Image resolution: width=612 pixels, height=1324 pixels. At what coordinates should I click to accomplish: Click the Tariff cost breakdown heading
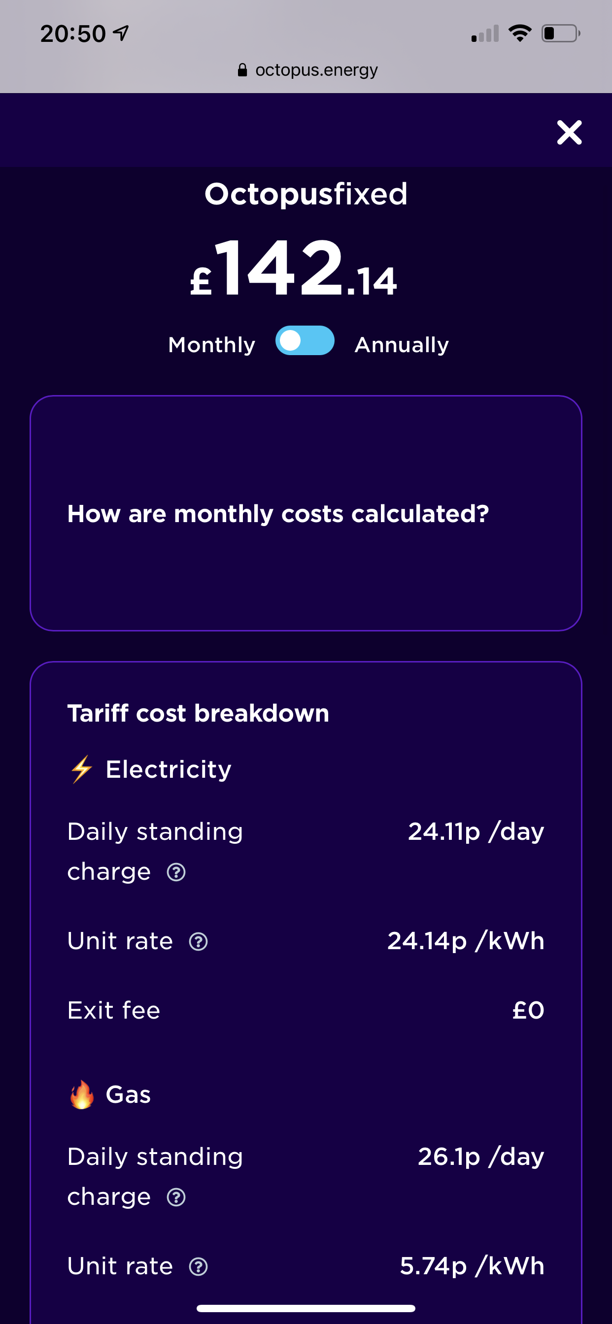[198, 713]
